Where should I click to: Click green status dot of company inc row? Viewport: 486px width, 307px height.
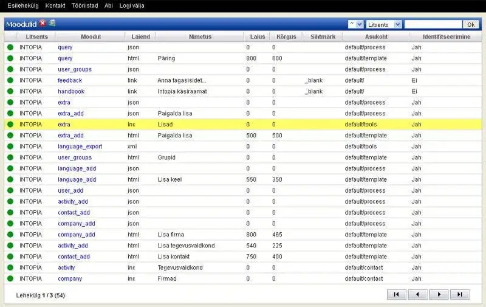10,278
